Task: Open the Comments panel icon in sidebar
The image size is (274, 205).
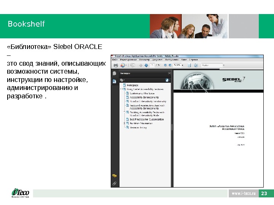Action: coord(115,176)
